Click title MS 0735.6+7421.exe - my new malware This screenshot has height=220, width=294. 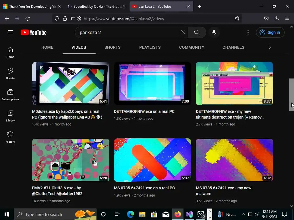[x=223, y=191]
